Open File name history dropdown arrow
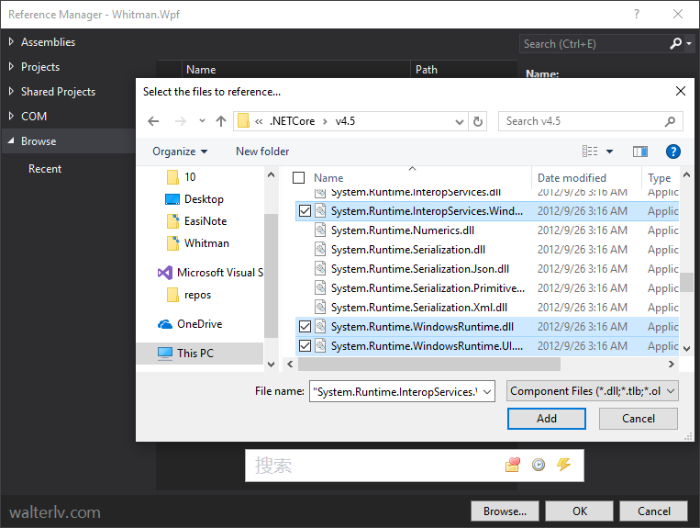 pyautogui.click(x=487, y=392)
